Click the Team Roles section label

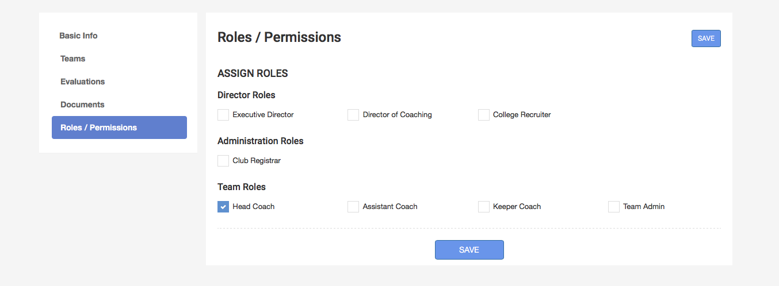click(x=242, y=187)
